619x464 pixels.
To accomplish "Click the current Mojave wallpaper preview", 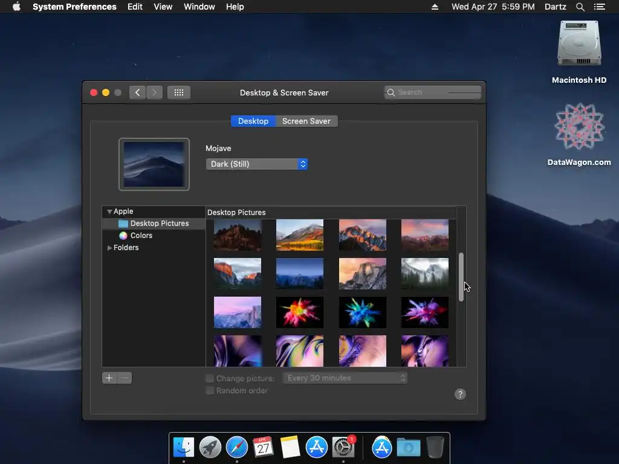I will point(154,164).
